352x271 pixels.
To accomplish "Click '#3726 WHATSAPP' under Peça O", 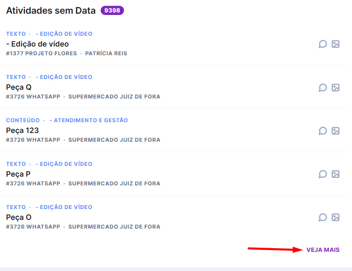I will pos(33,227).
